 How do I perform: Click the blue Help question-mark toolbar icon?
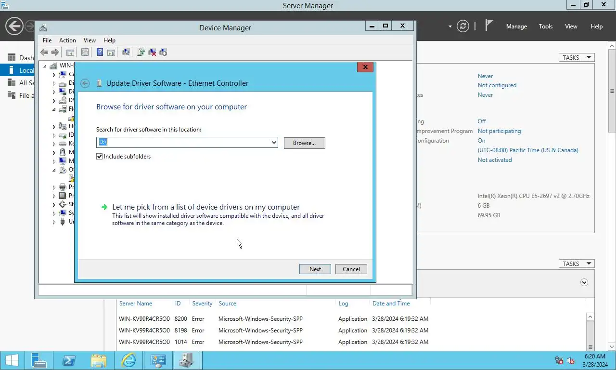click(100, 52)
